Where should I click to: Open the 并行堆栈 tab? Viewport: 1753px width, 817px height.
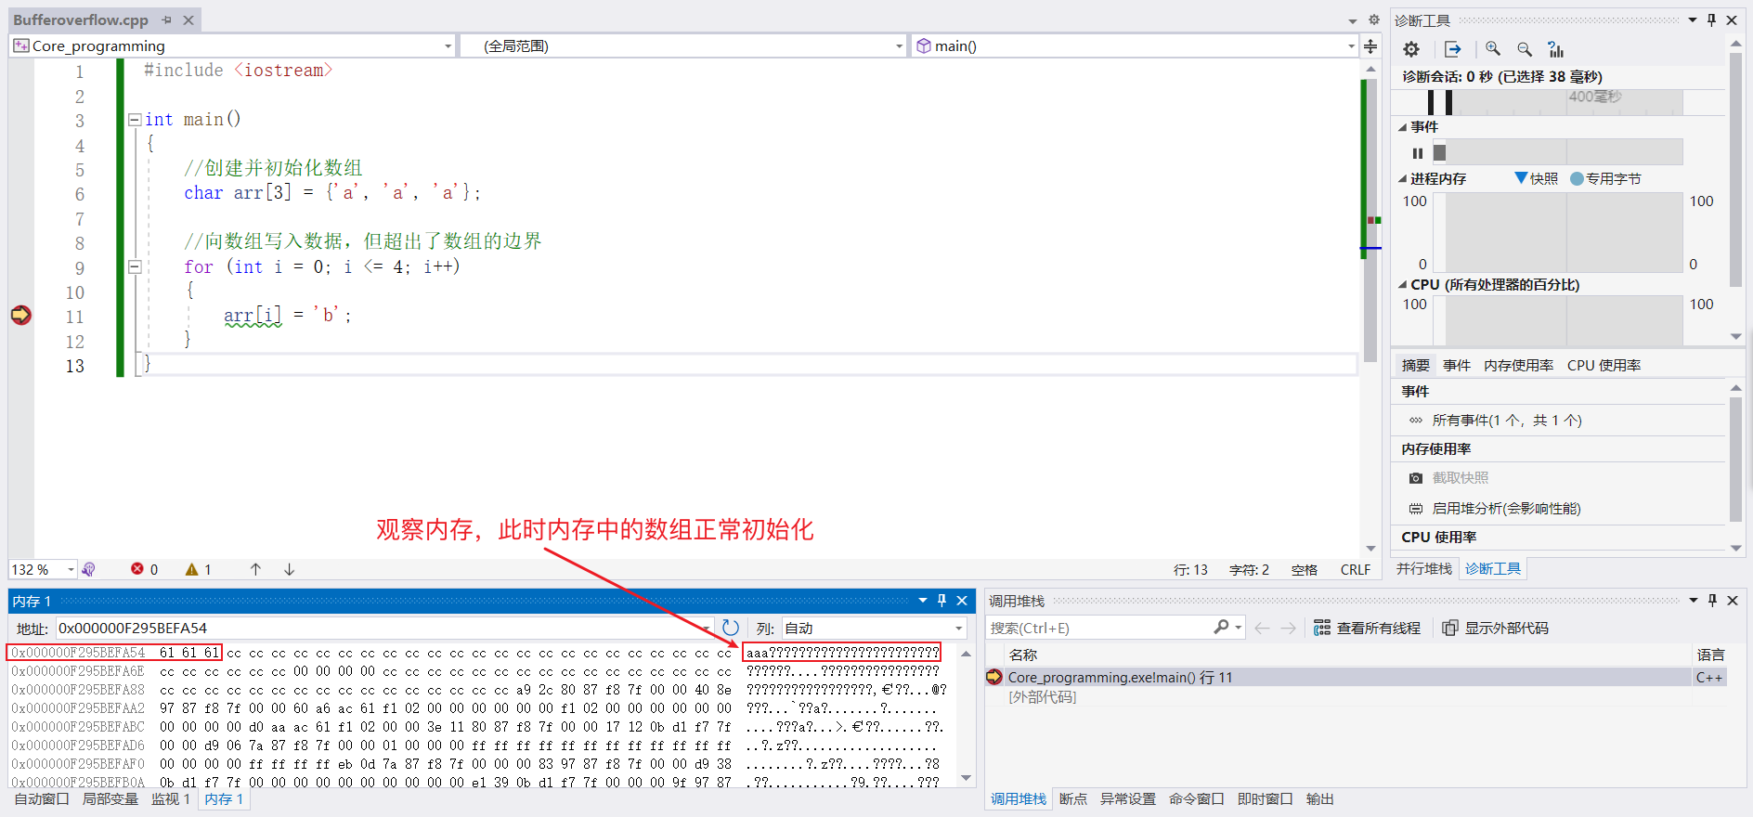(x=1424, y=568)
